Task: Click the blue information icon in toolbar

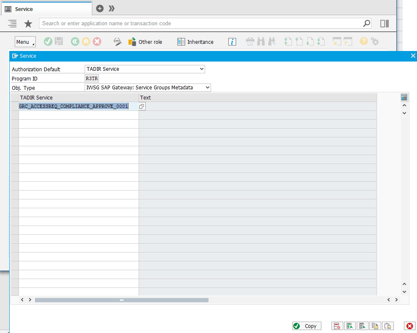Action: pos(232,42)
